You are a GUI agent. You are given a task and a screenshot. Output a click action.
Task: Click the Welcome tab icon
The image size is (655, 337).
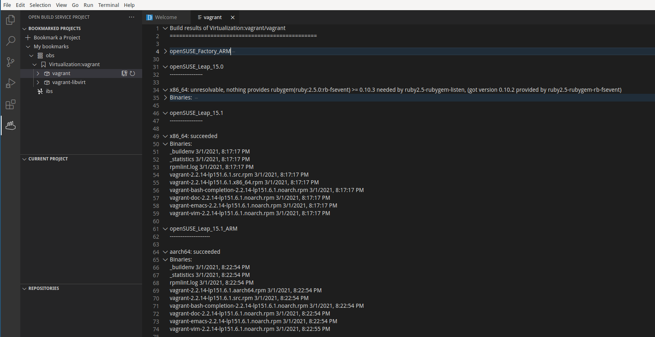coord(149,17)
